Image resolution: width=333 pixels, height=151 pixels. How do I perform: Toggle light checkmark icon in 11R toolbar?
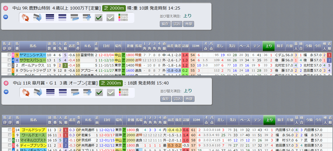(x=111, y=93)
